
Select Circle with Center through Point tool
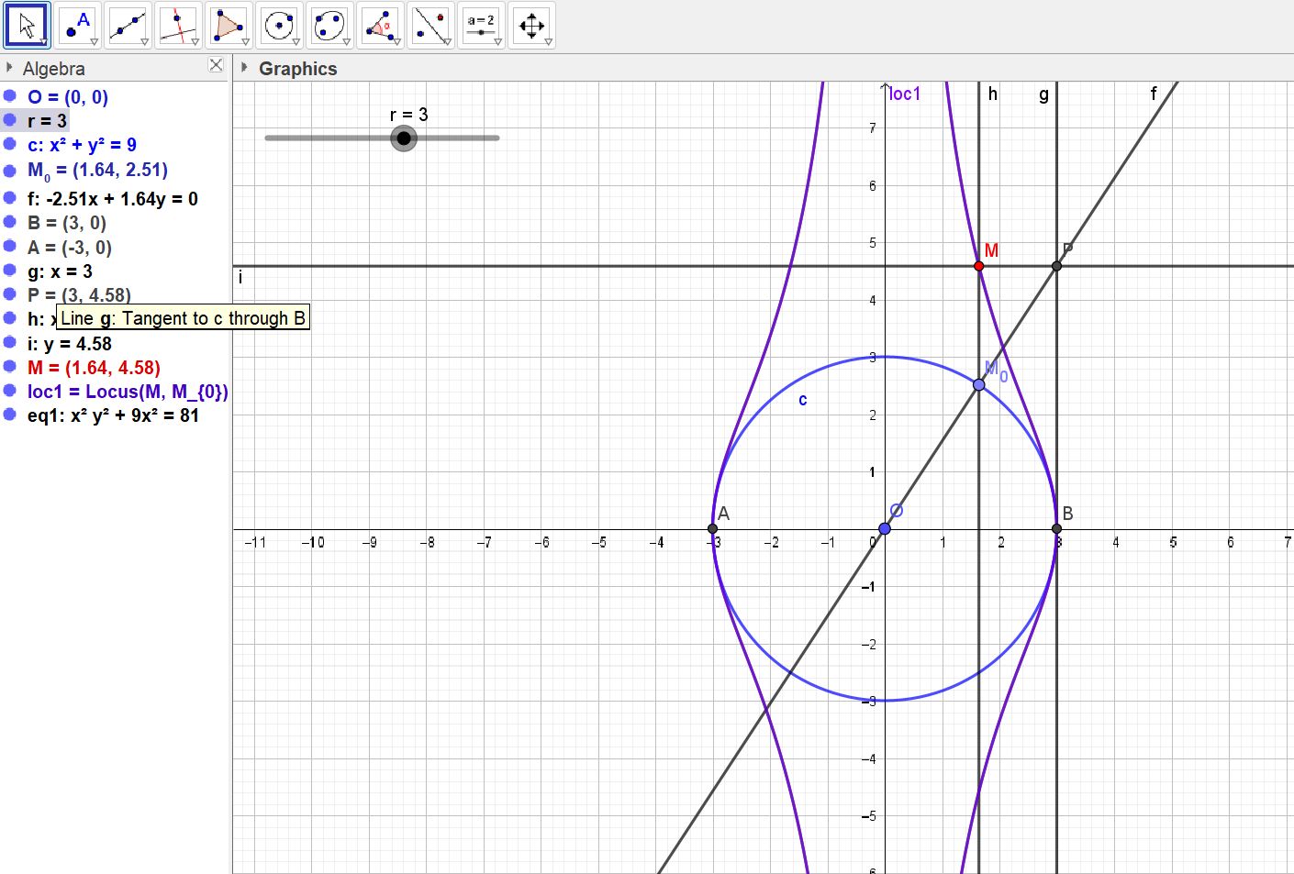coord(279,26)
